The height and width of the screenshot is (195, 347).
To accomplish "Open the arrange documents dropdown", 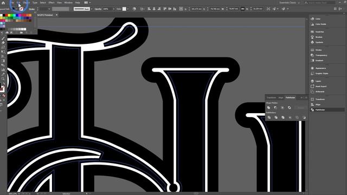I will click(88, 3).
